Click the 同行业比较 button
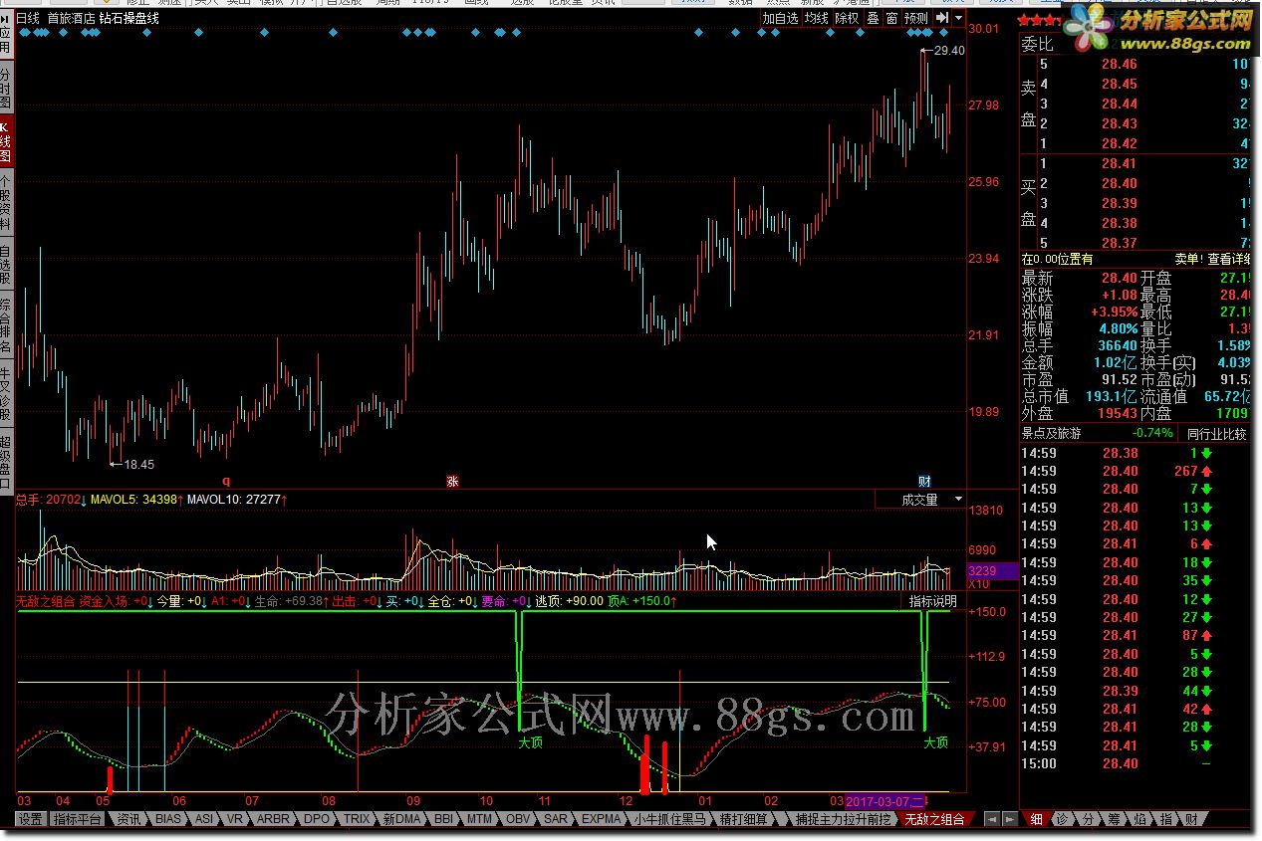The height and width of the screenshot is (841, 1262). 1215,434
